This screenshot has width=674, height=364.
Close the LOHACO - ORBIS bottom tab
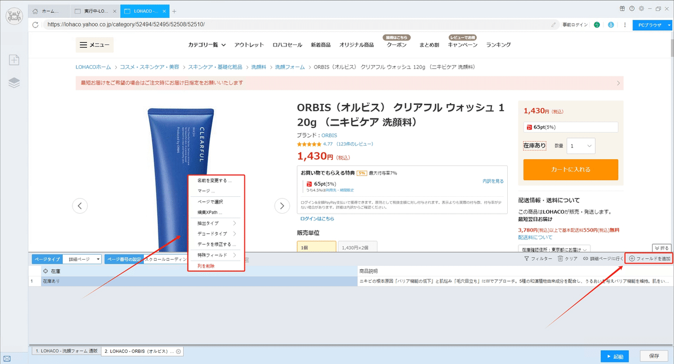pos(178,351)
